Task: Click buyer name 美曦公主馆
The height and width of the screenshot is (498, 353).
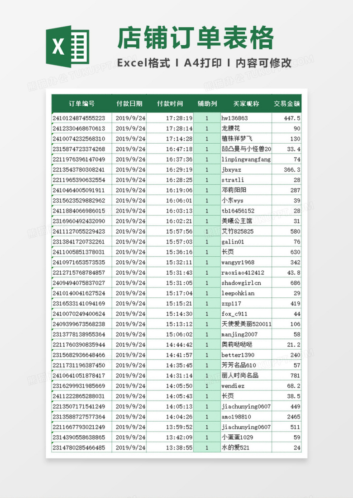Action: [x=237, y=221]
